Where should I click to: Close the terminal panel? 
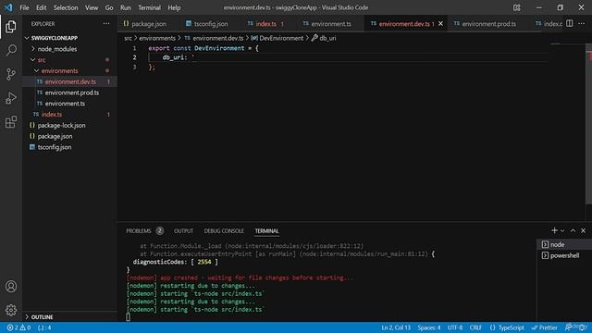coord(584,230)
